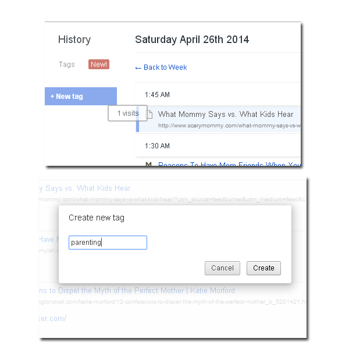Open the 'What Mommy Says vs. What Kids Hear' entry with the page icon
The width and height of the screenshot is (349, 349).
point(226,115)
